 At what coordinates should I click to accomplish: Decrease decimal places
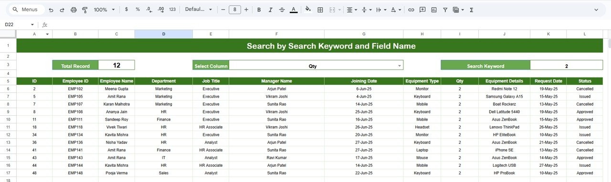(149, 10)
